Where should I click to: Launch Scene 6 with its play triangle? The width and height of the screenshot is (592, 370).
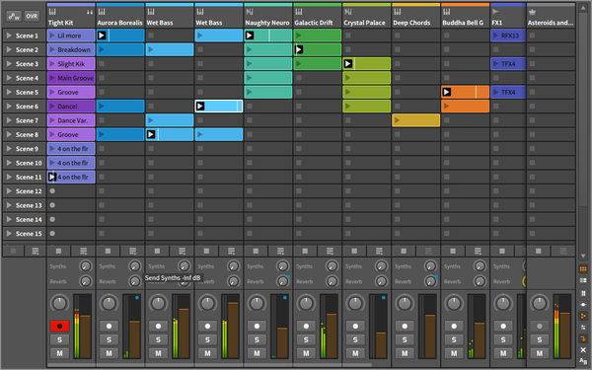coord(9,107)
